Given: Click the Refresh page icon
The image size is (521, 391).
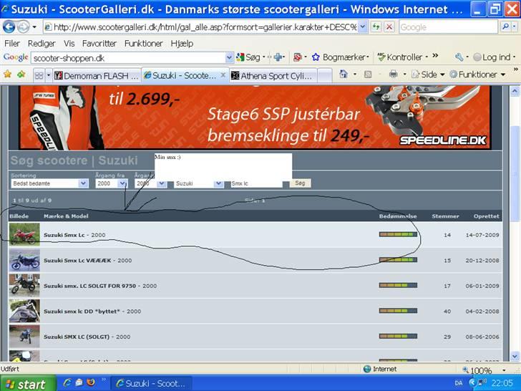Looking at the screenshot, I should [376, 26].
